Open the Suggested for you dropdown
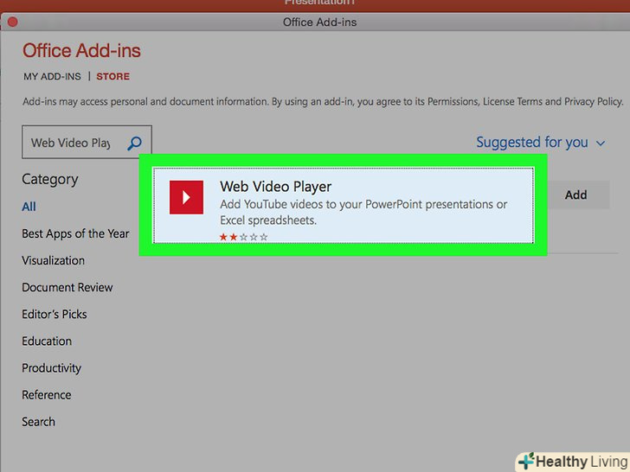 point(540,143)
